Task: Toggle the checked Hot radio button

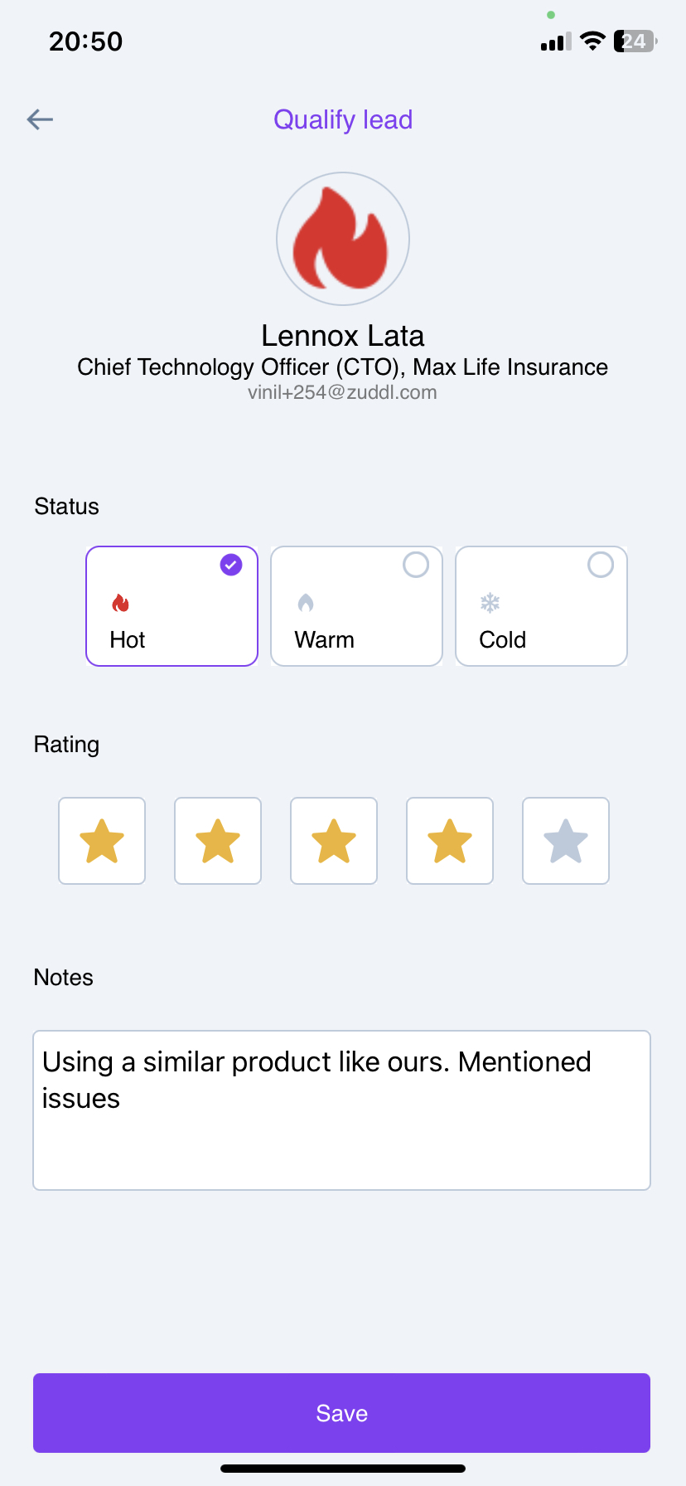Action: pyautogui.click(x=231, y=565)
